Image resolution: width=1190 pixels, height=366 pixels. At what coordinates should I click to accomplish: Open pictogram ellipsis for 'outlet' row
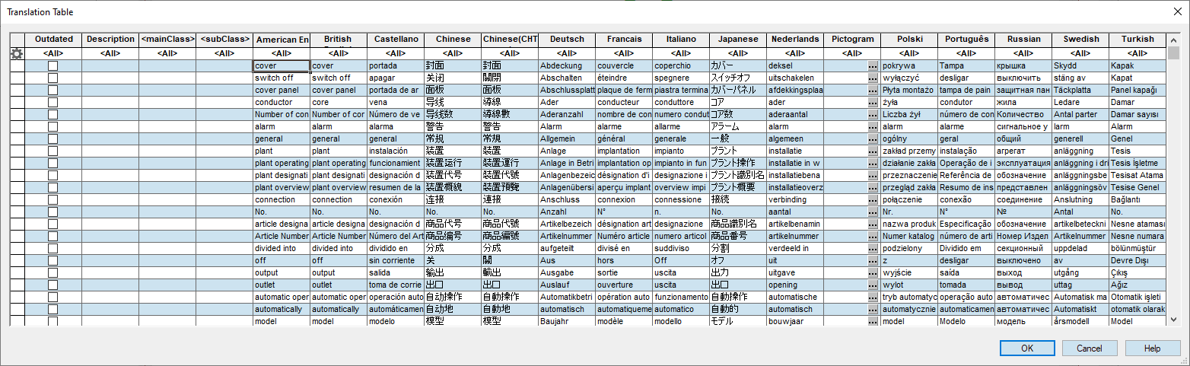tap(873, 285)
